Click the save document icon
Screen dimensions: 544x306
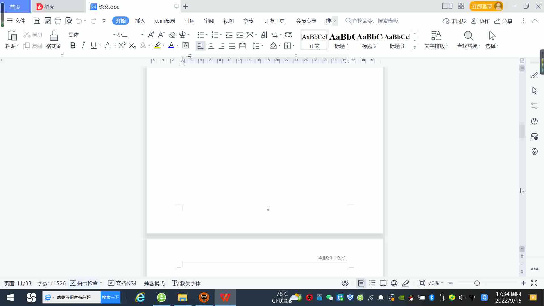(x=37, y=21)
